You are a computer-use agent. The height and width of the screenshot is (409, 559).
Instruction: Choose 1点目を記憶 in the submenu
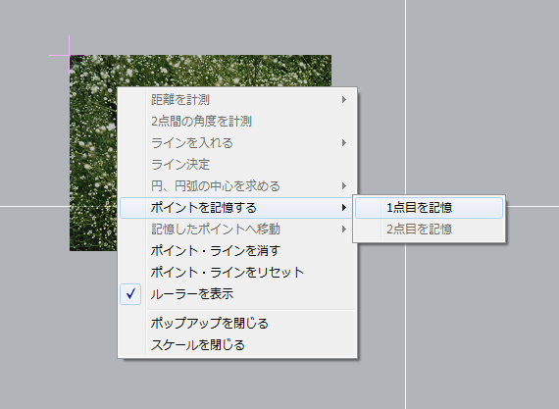[429, 208]
